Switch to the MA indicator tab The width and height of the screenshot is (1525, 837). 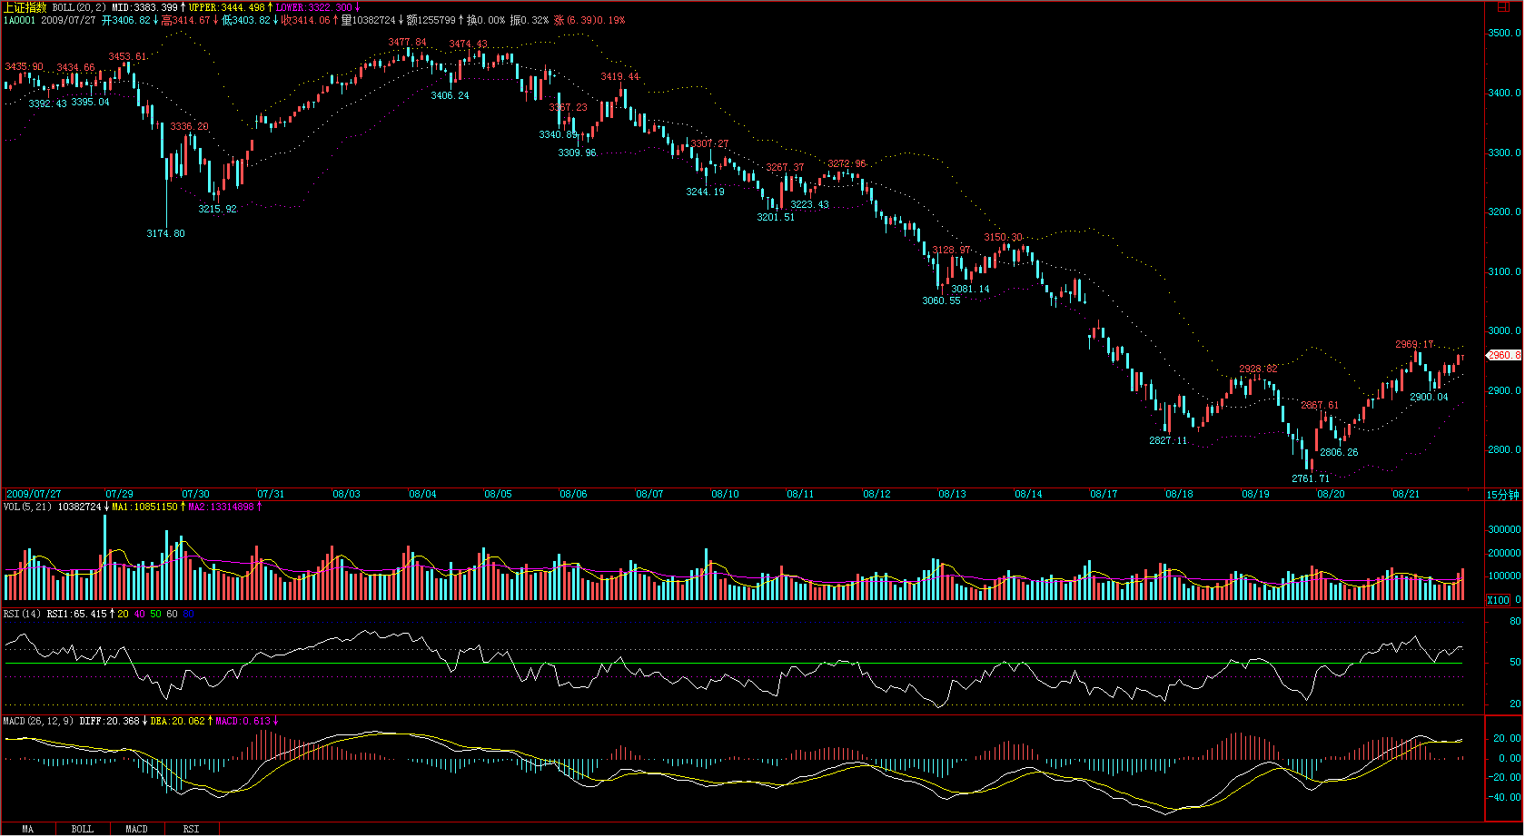27,830
